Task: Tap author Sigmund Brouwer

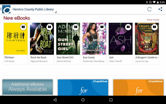Action: point(39,61)
